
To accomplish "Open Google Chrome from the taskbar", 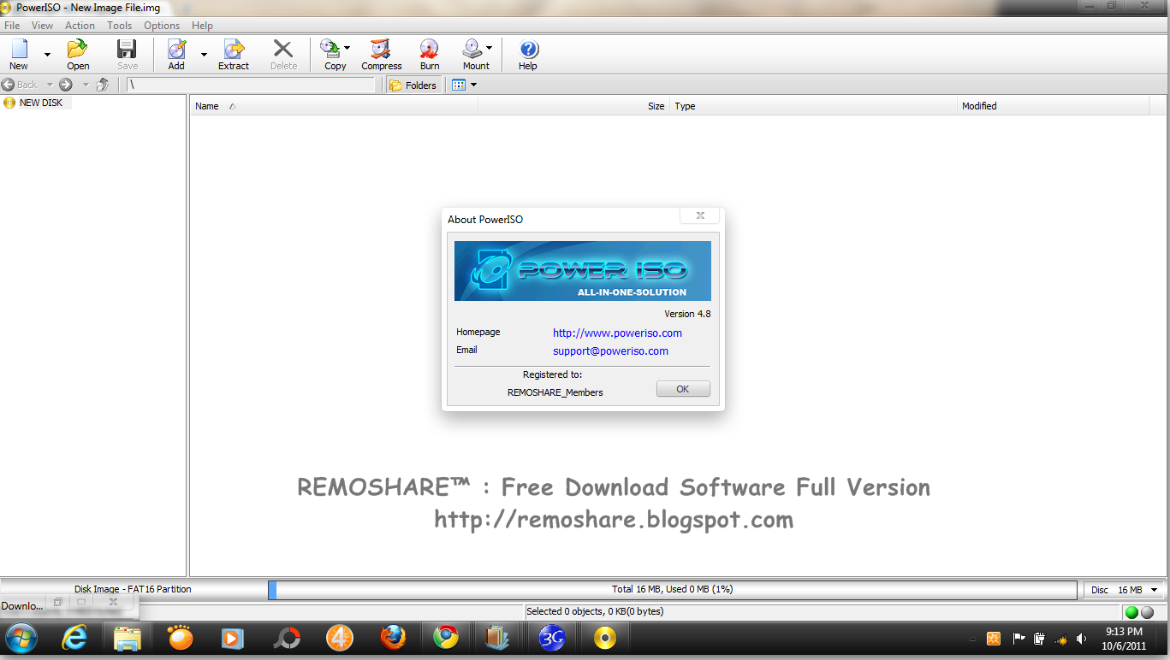I will 445,638.
